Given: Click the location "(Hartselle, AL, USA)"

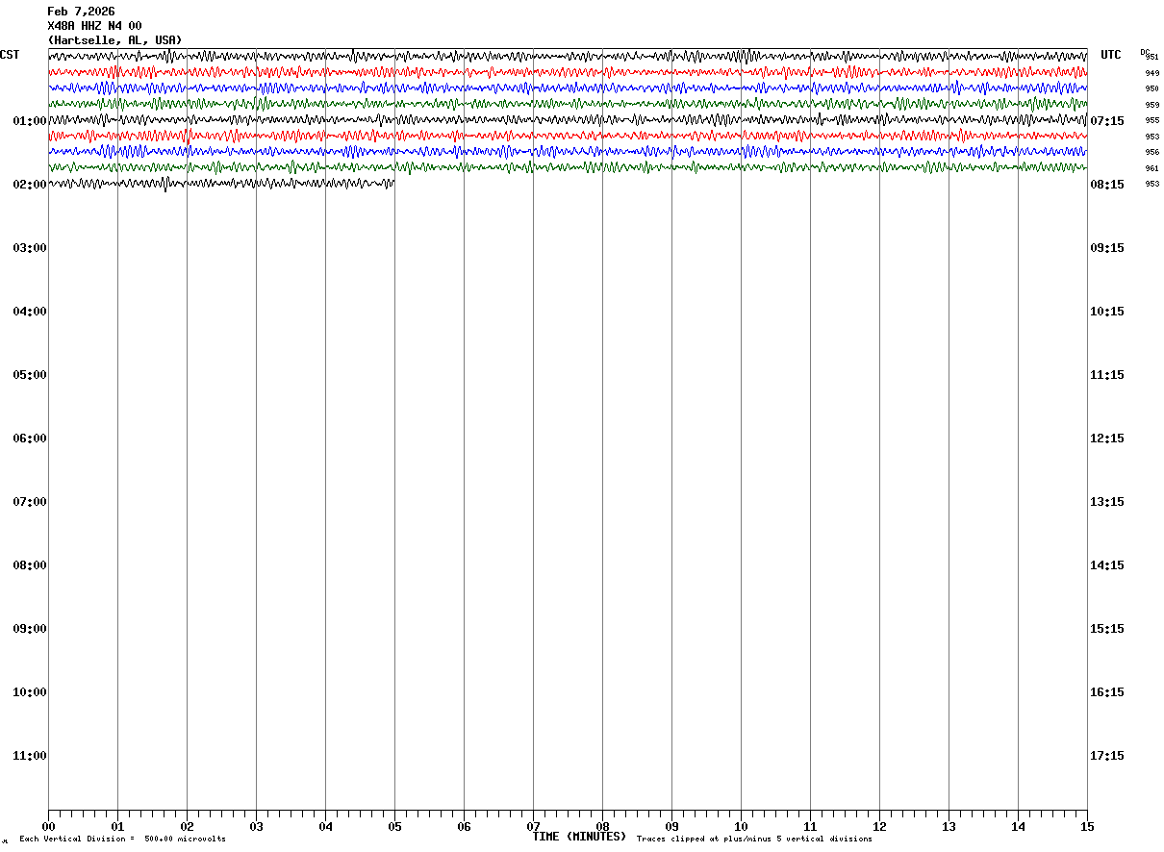Looking at the screenshot, I should click(114, 40).
